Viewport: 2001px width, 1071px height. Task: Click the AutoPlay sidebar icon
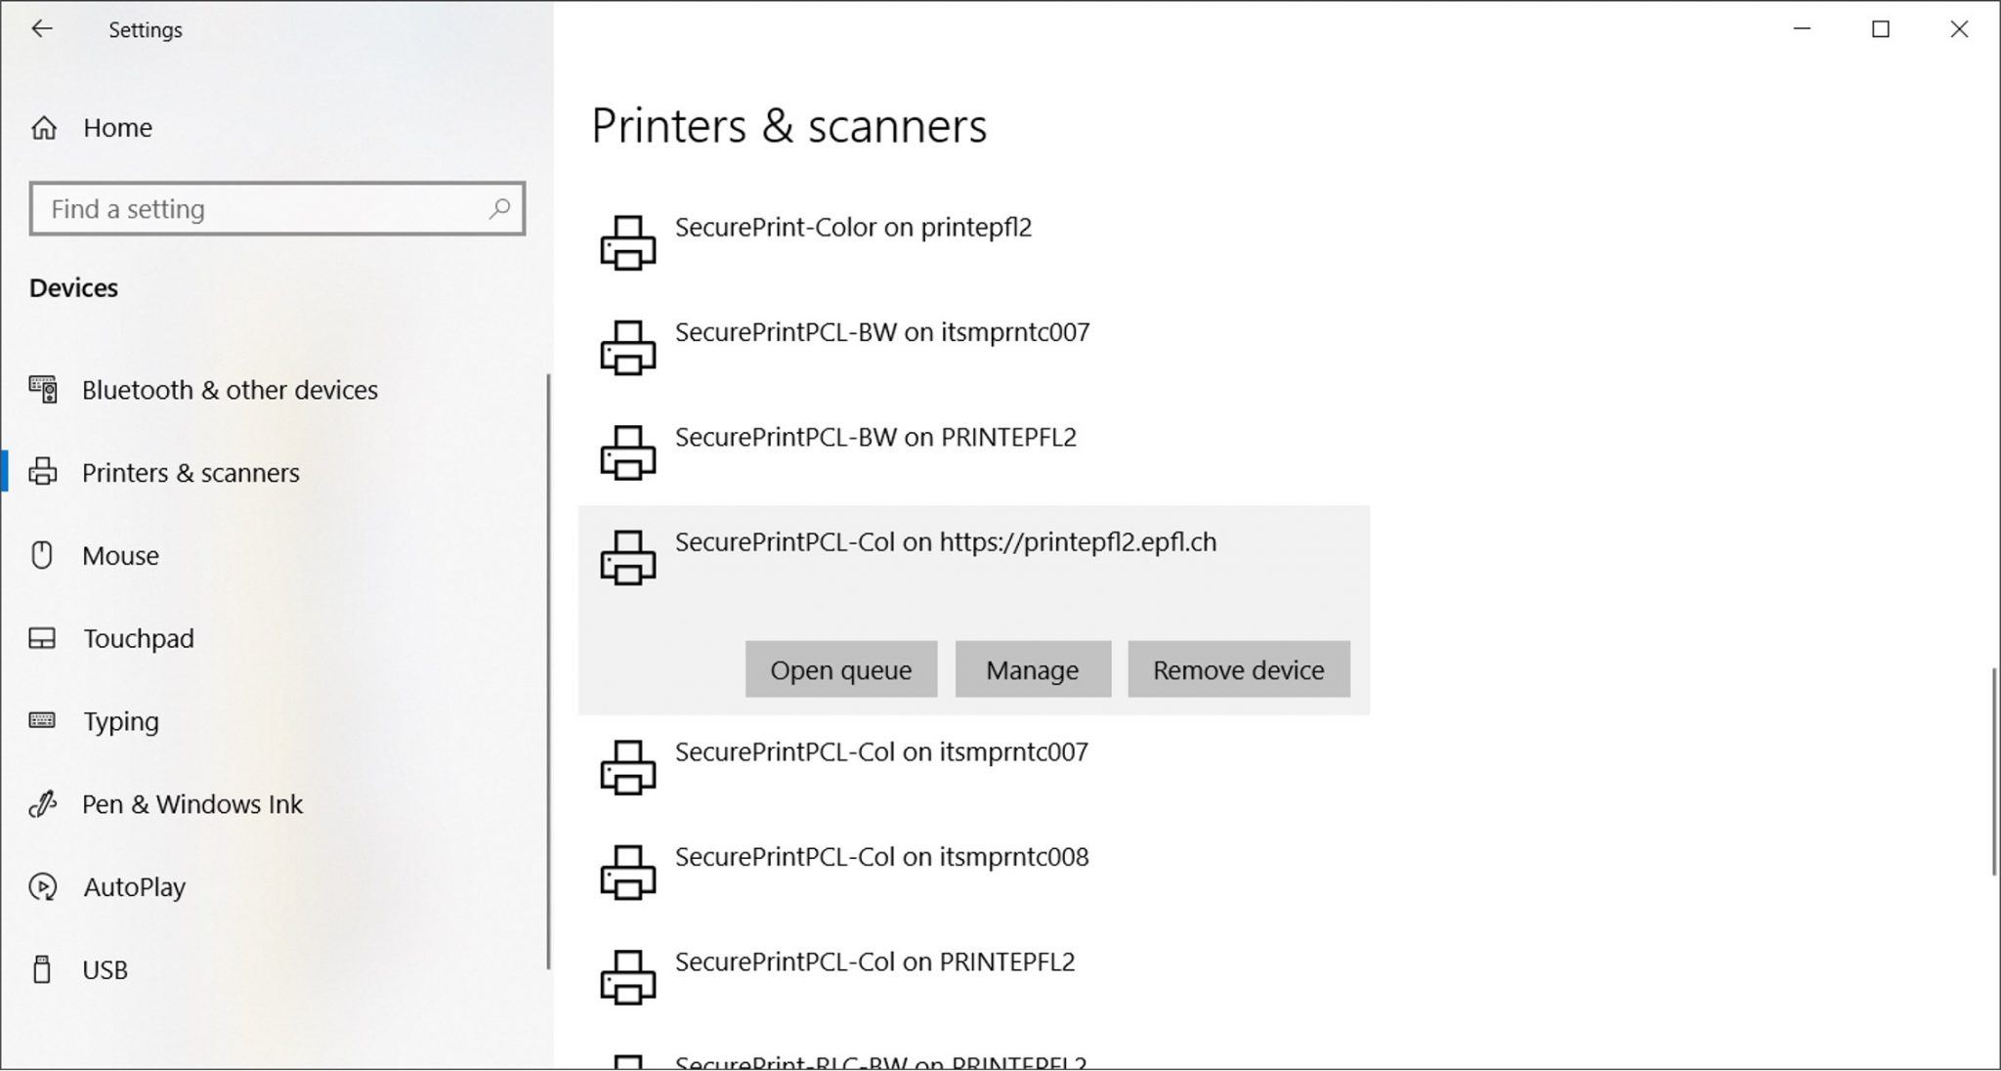(x=42, y=887)
